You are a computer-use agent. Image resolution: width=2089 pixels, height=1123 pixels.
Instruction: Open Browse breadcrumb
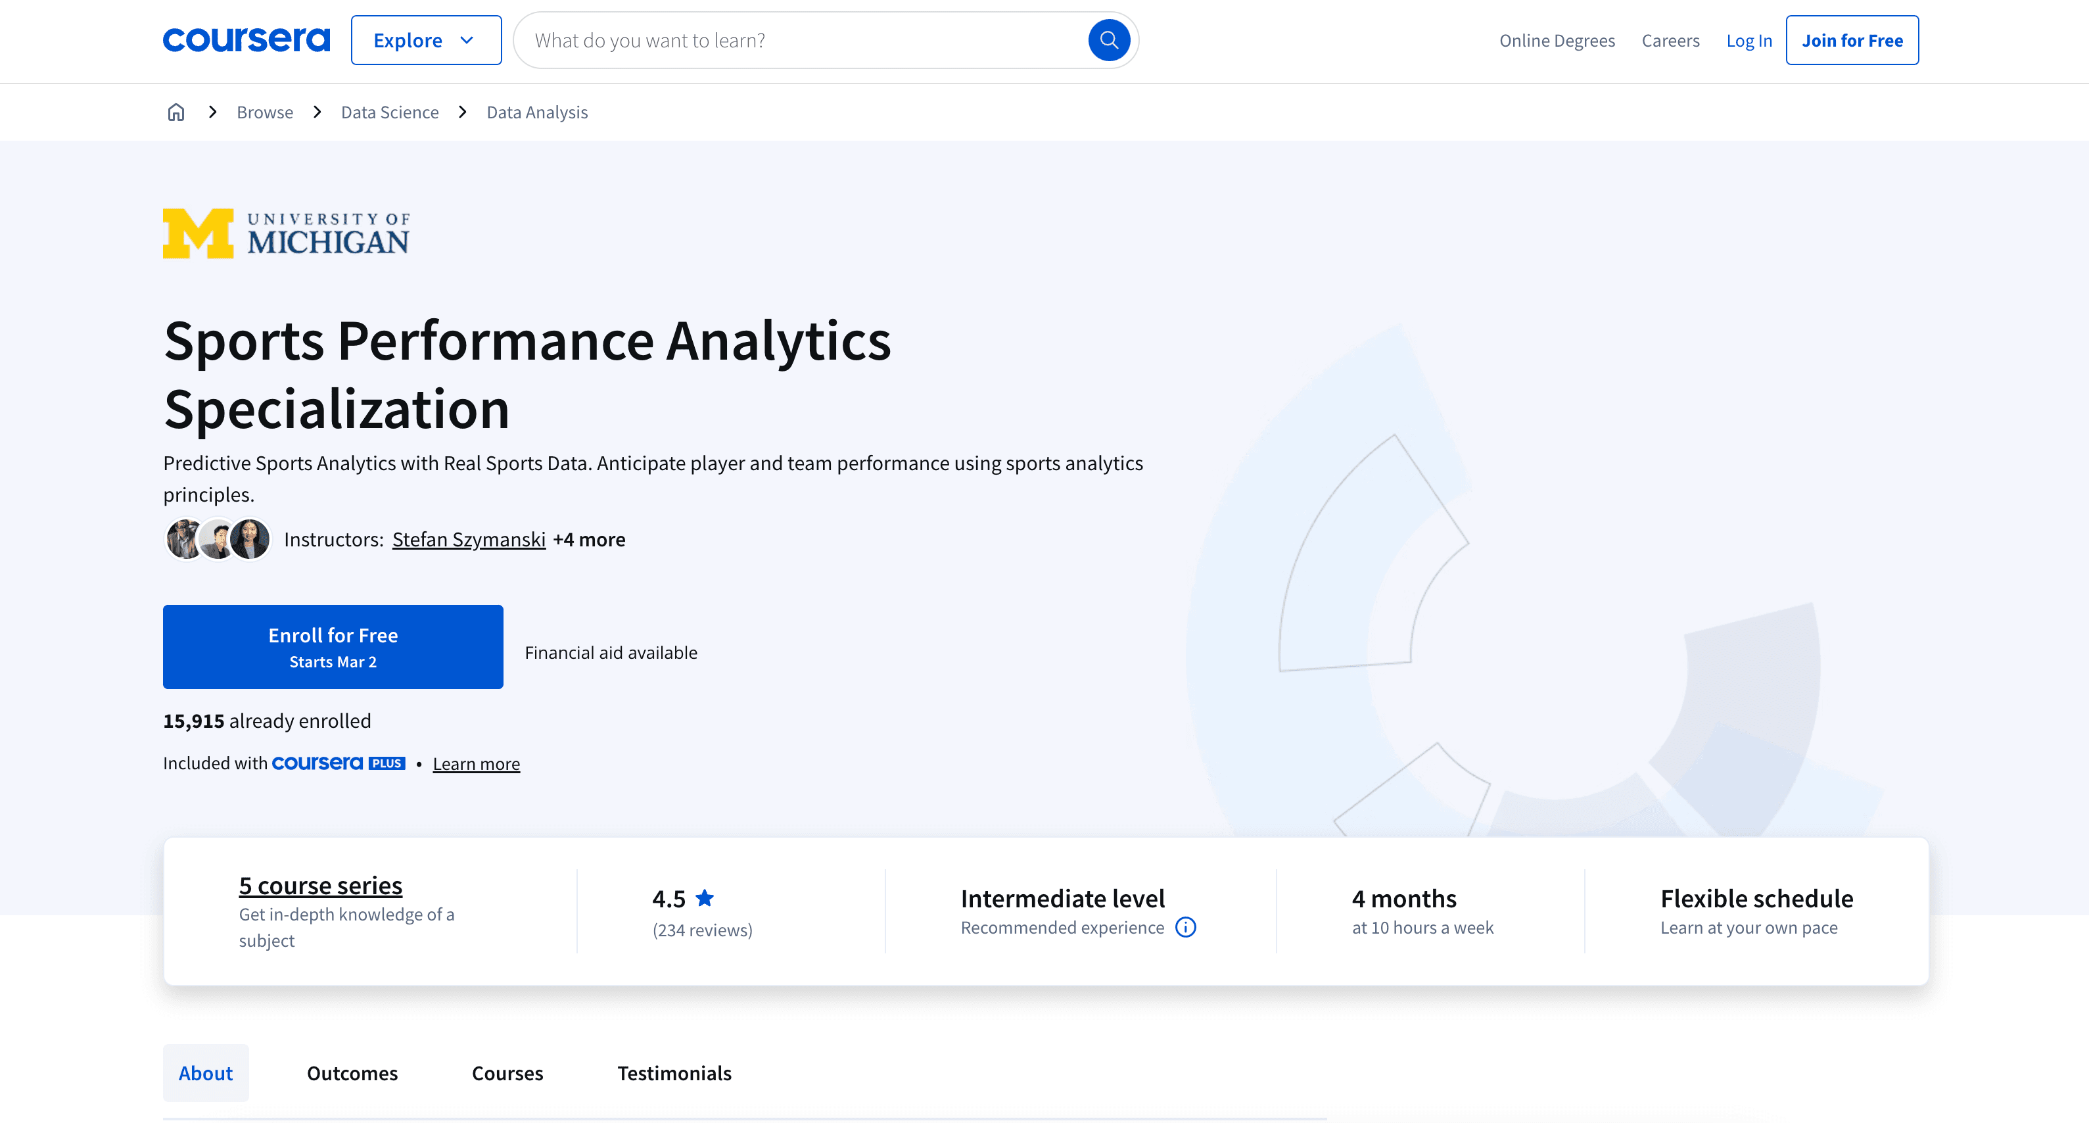pyautogui.click(x=264, y=112)
